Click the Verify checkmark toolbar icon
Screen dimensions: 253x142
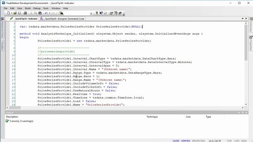pyautogui.click(x=106, y=13)
